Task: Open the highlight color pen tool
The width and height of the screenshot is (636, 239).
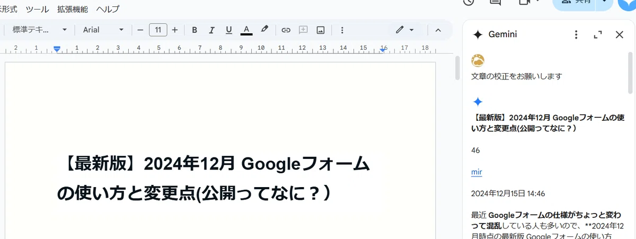Action: click(x=264, y=30)
